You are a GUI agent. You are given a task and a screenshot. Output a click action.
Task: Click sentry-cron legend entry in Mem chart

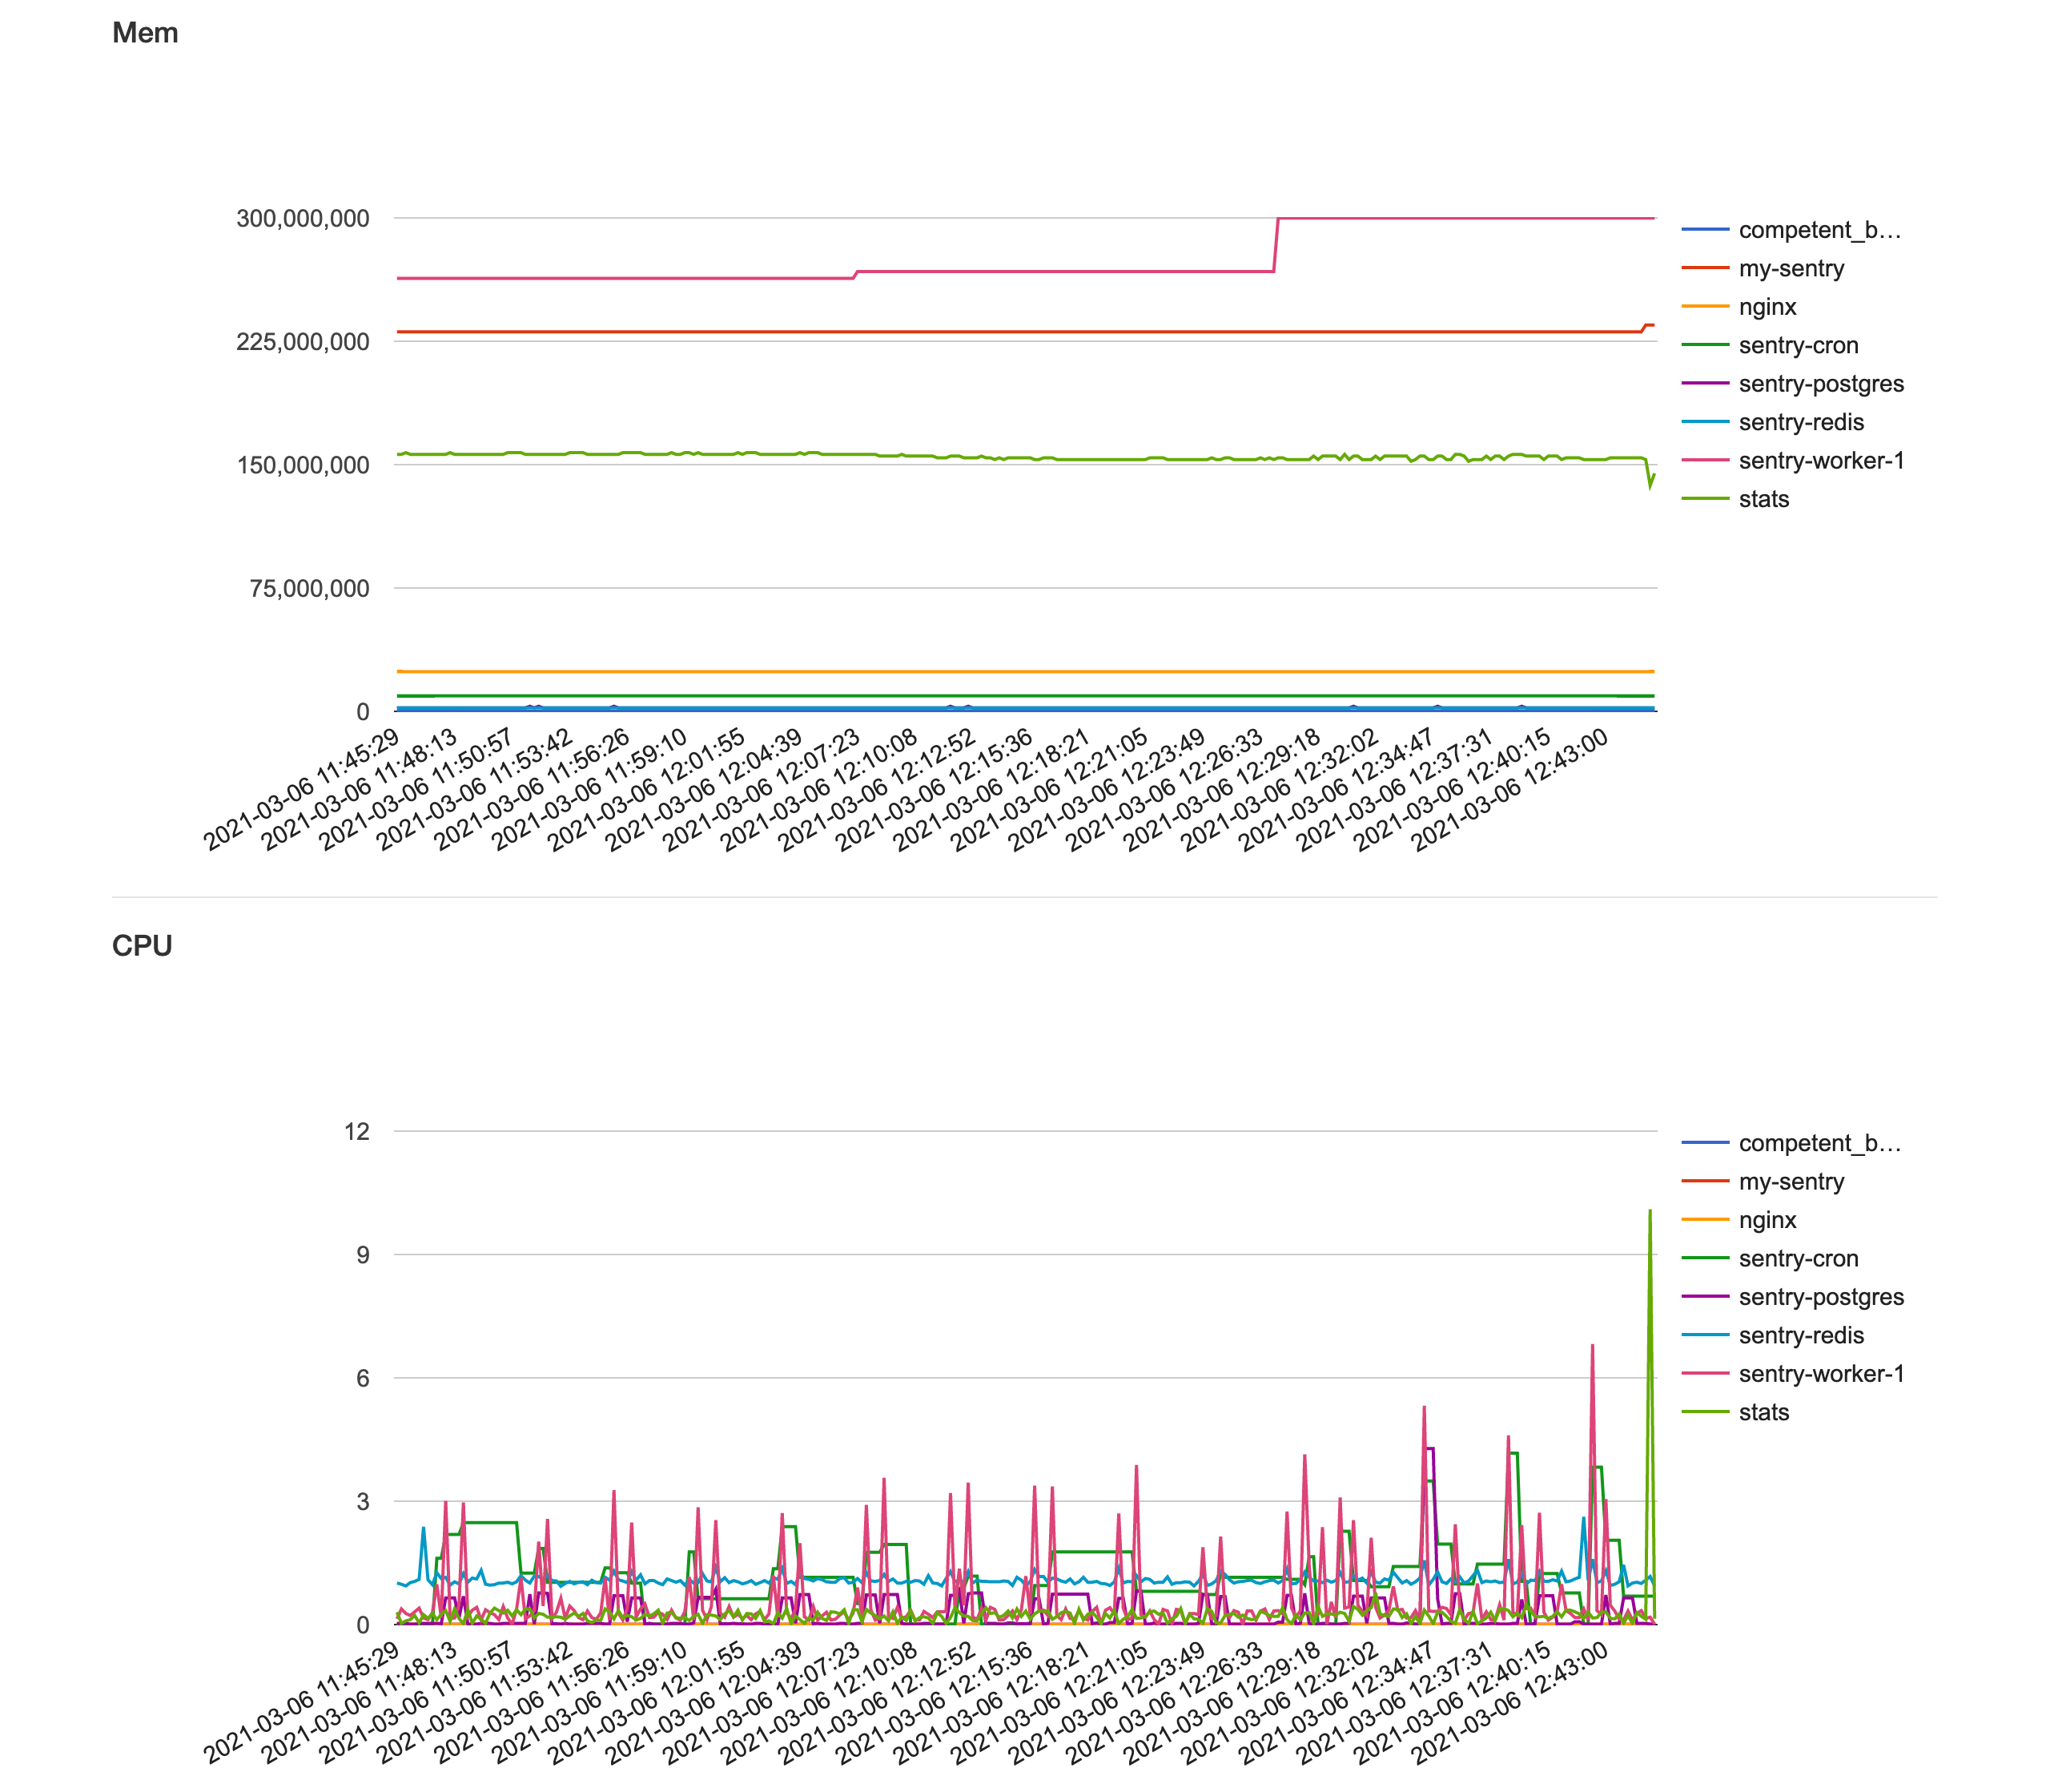click(x=1771, y=345)
